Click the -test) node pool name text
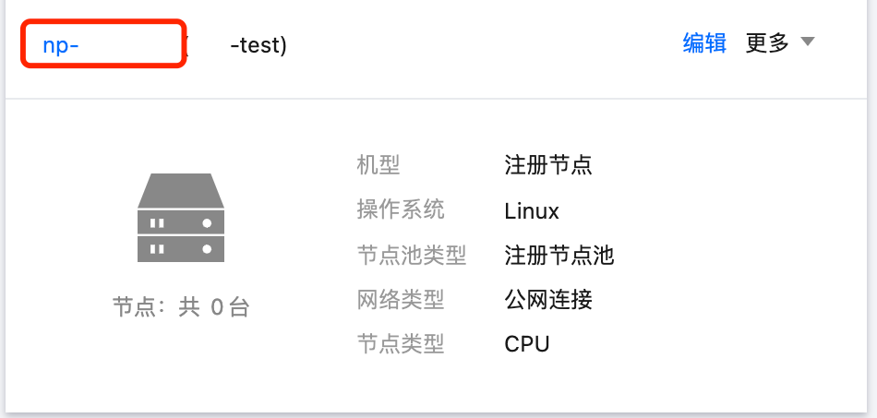 258,44
